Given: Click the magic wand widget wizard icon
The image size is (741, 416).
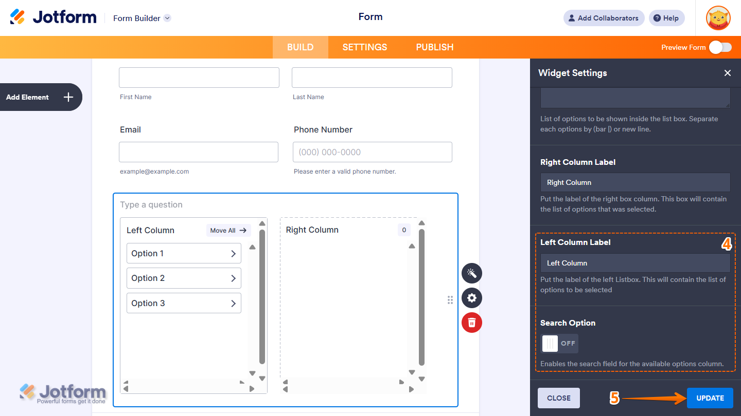Looking at the screenshot, I should [x=471, y=273].
